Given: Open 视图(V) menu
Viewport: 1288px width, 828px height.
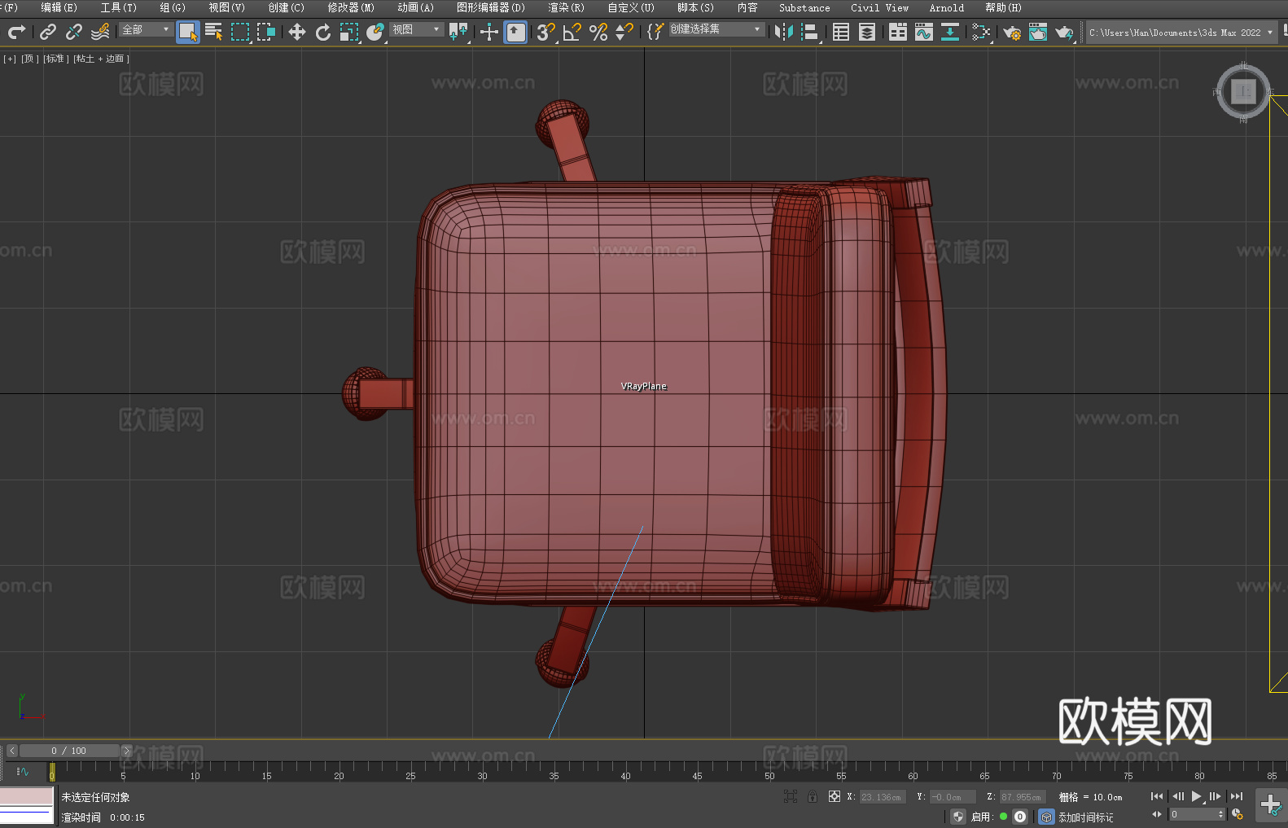Looking at the screenshot, I should [x=226, y=7].
